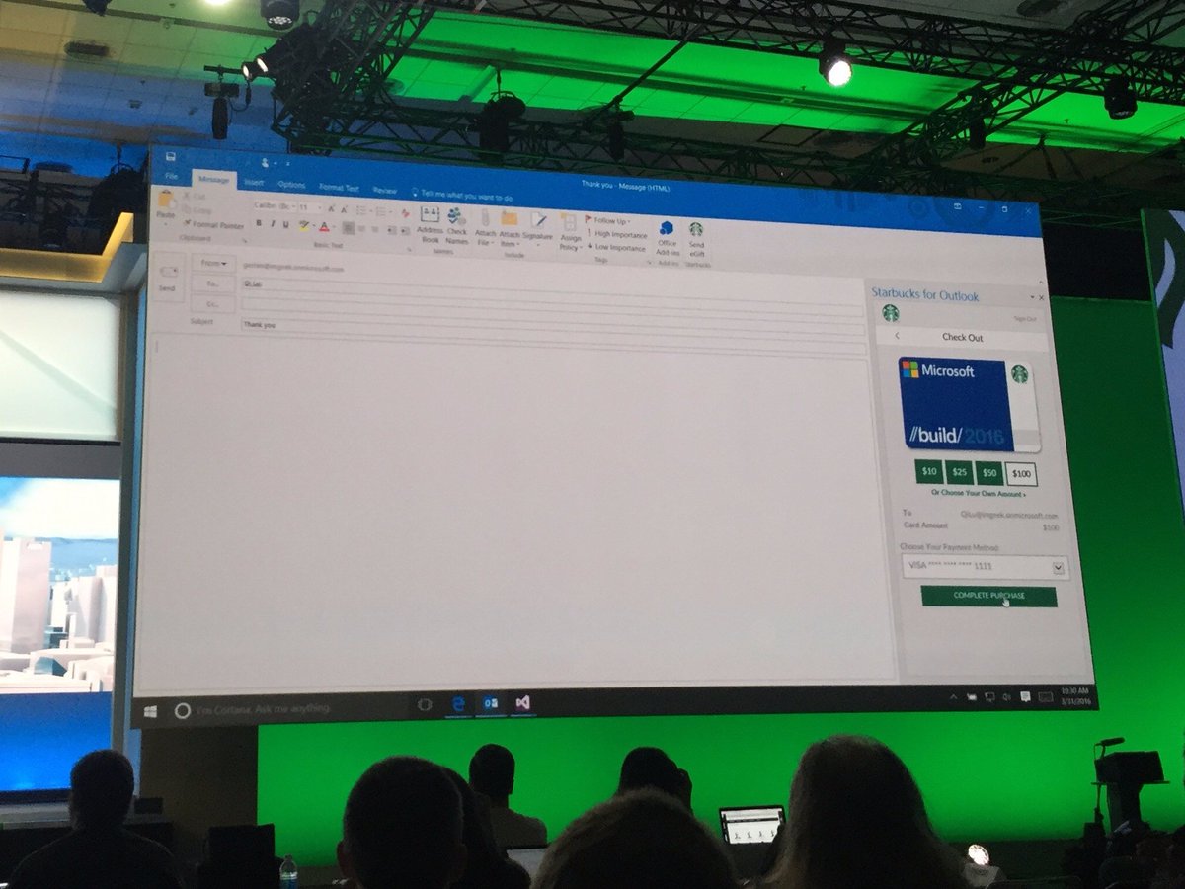Toggle Bold formatting
Viewport: 1185px width, 889px height.
[258, 222]
